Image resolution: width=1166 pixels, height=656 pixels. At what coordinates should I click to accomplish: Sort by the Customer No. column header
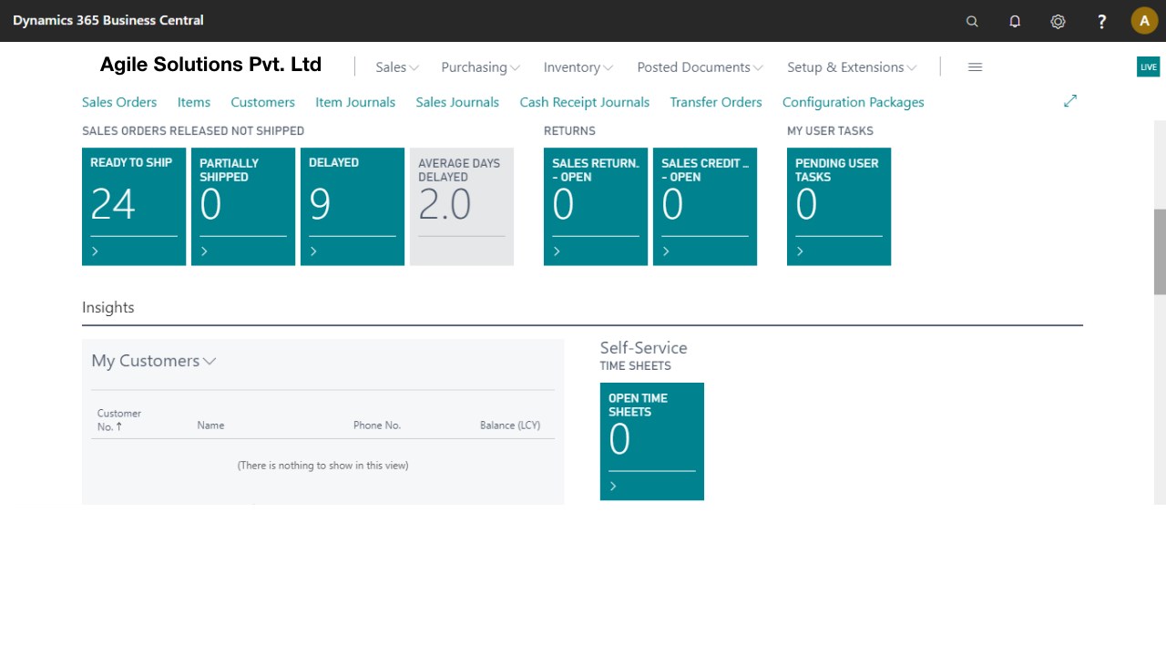pyautogui.click(x=119, y=419)
